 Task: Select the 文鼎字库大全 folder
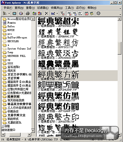point(17,115)
